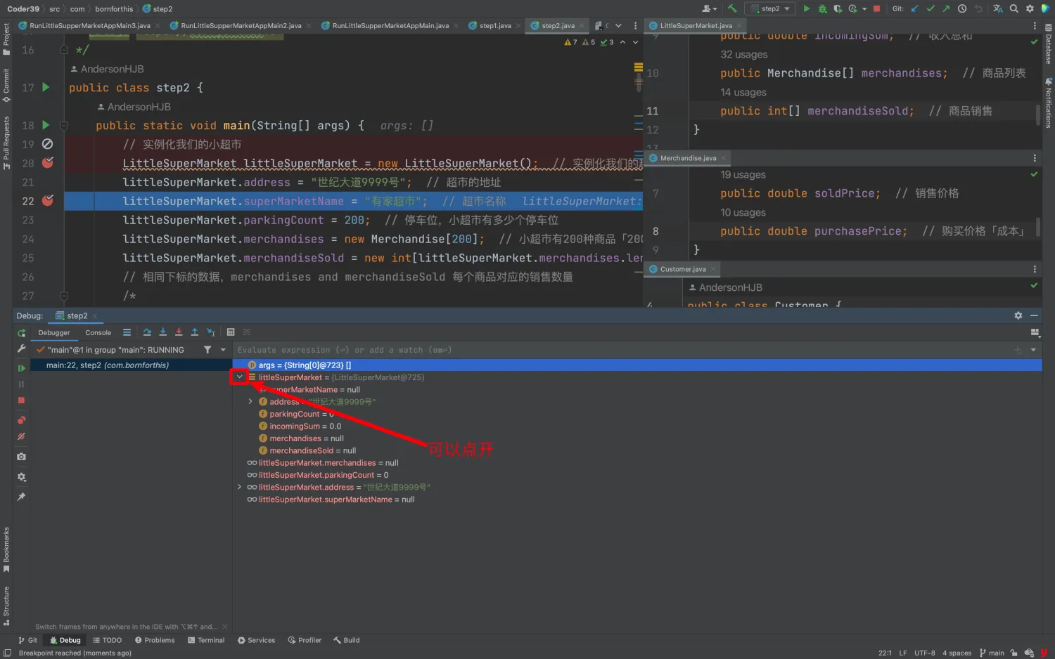
Task: Filter frames with the funnel icon
Action: click(207, 350)
